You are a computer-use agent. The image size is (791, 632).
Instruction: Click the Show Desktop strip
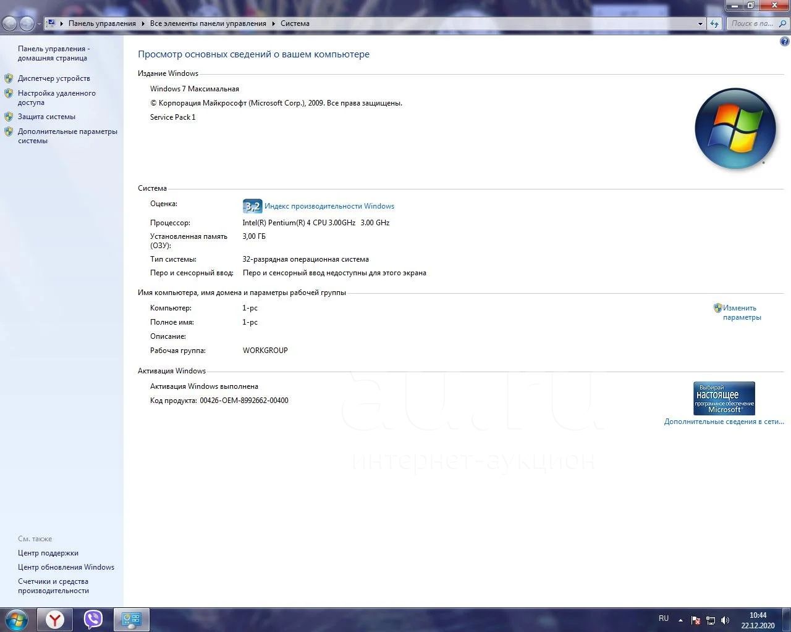(x=787, y=620)
